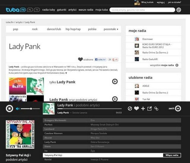Screen dimensions: 190x163
Task: Select the polska genre tab
Action: 92,29
